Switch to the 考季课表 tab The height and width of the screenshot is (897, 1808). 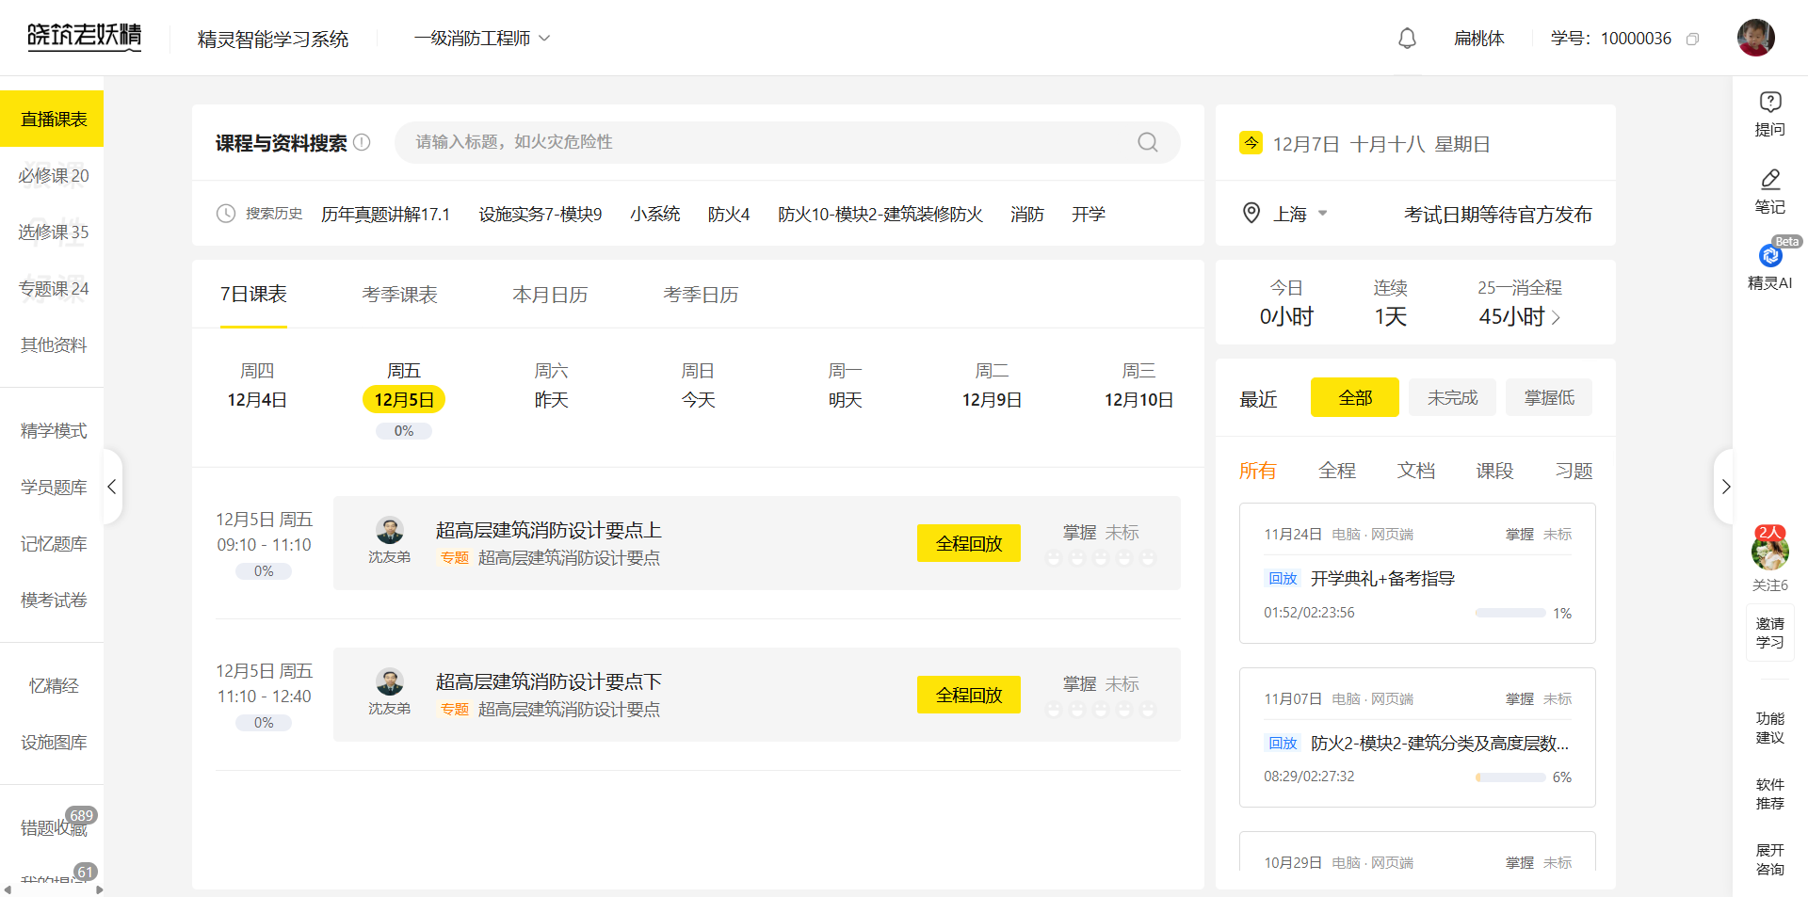[x=399, y=295]
